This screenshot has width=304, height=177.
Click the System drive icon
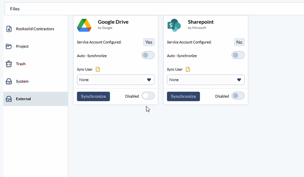pyautogui.click(x=9, y=81)
